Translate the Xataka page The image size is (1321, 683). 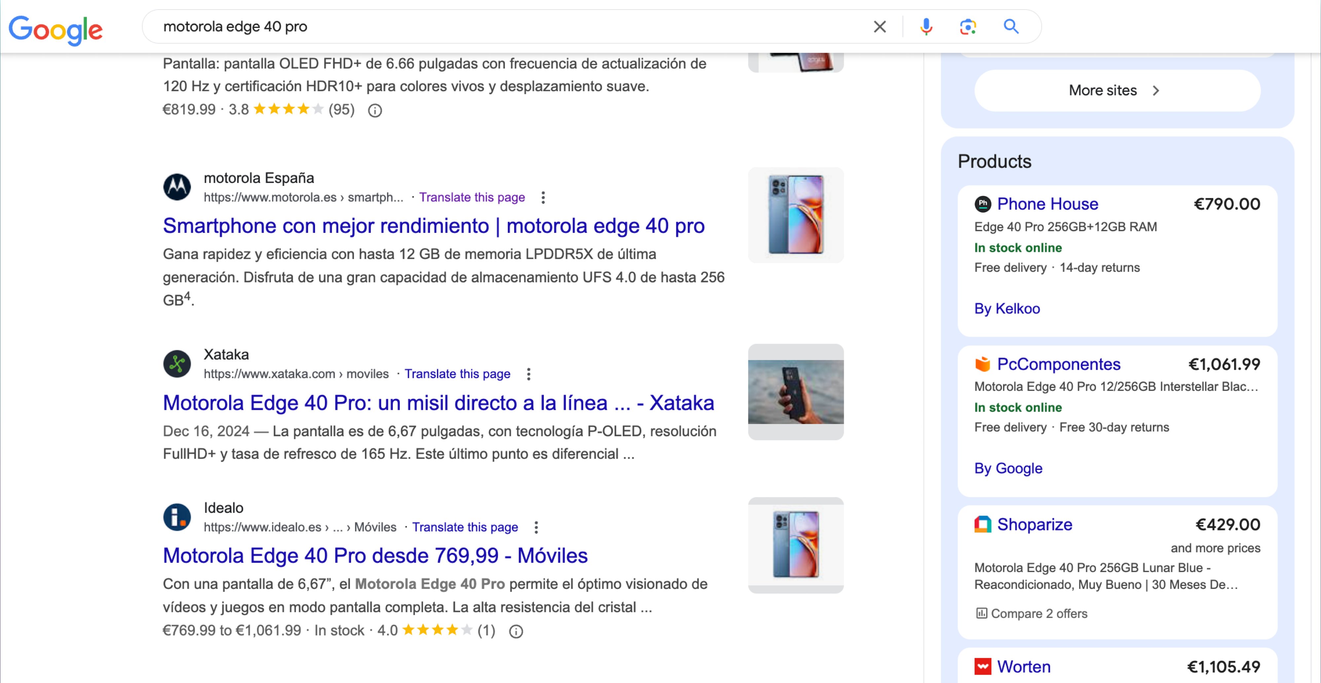pyautogui.click(x=457, y=374)
